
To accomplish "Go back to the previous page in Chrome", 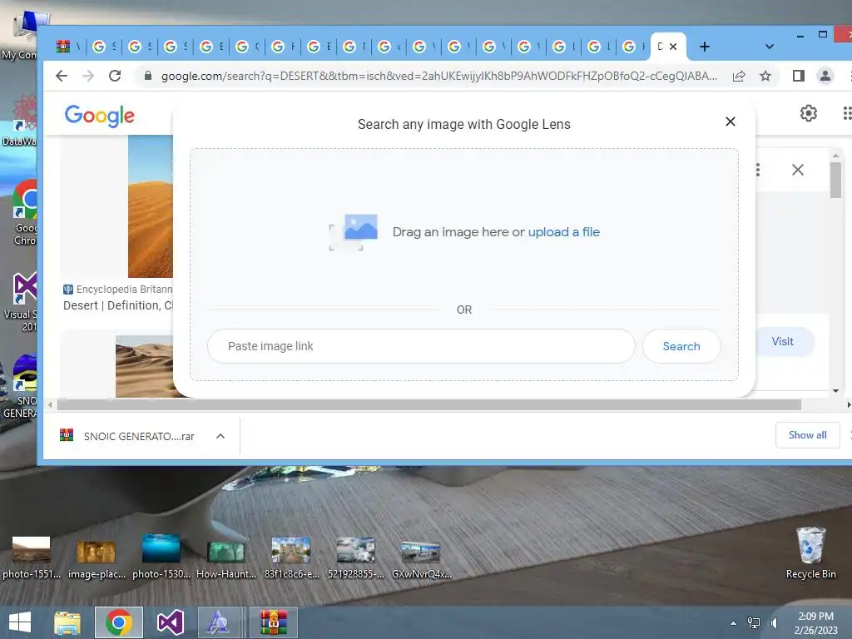I will (62, 76).
